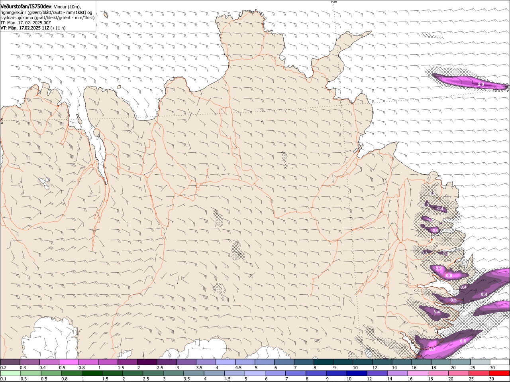Select the palest green 0.1–0.3 rain swatch
This screenshot has width=510, height=382.
coord(10,373)
